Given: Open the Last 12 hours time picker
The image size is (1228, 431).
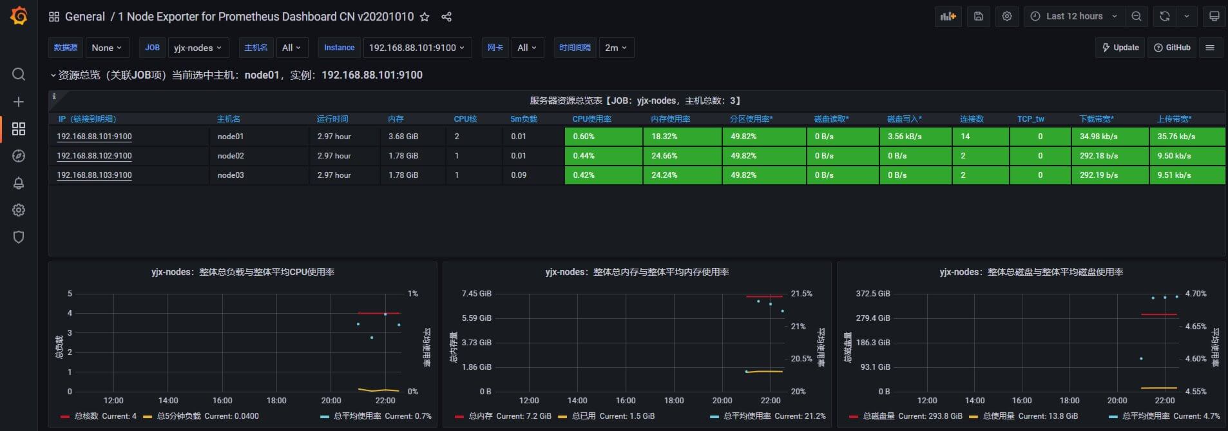Looking at the screenshot, I should tap(1074, 16).
